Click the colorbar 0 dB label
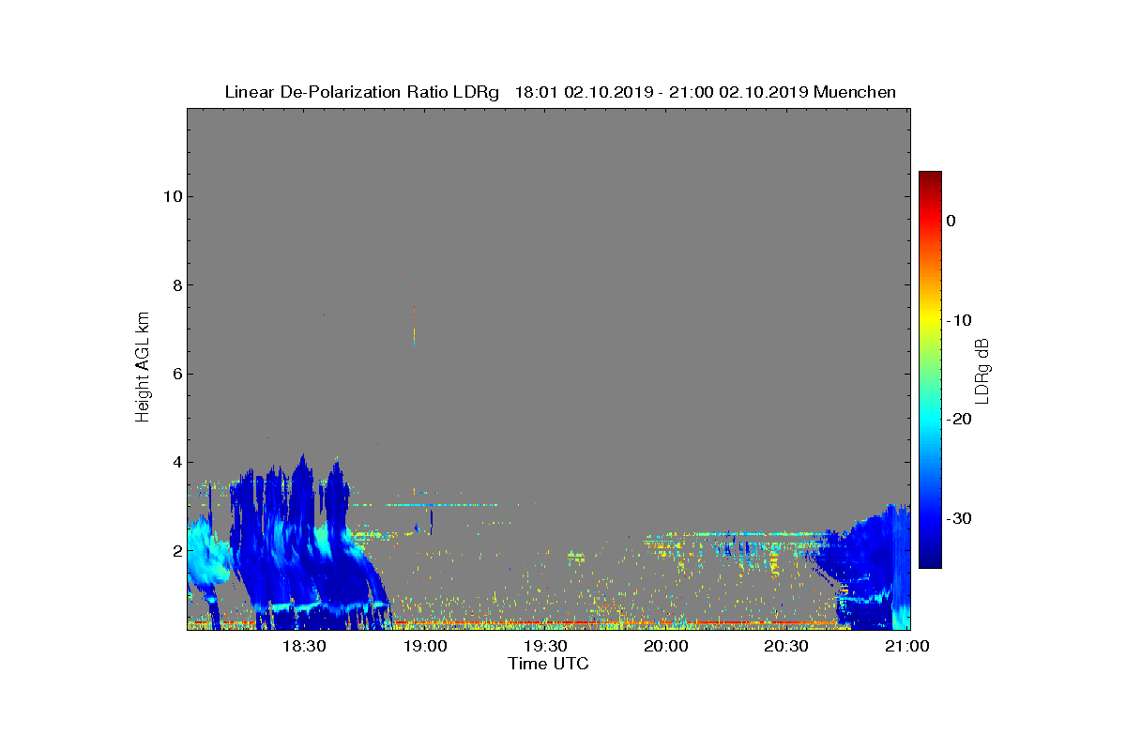 [951, 221]
